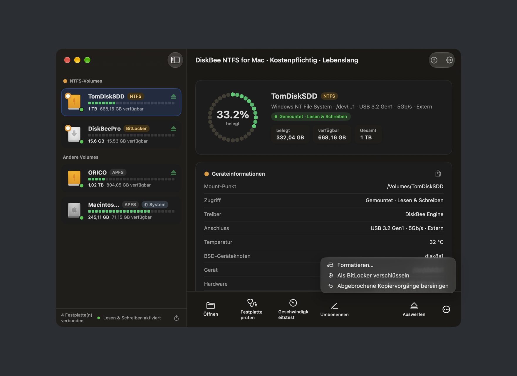The width and height of the screenshot is (517, 376).
Task: Open the more options ellipsis button
Action: coord(446,309)
